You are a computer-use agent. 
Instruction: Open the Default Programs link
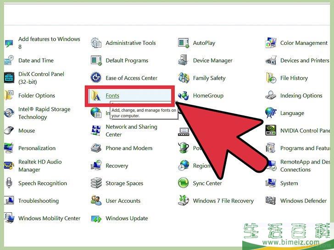coord(127,60)
